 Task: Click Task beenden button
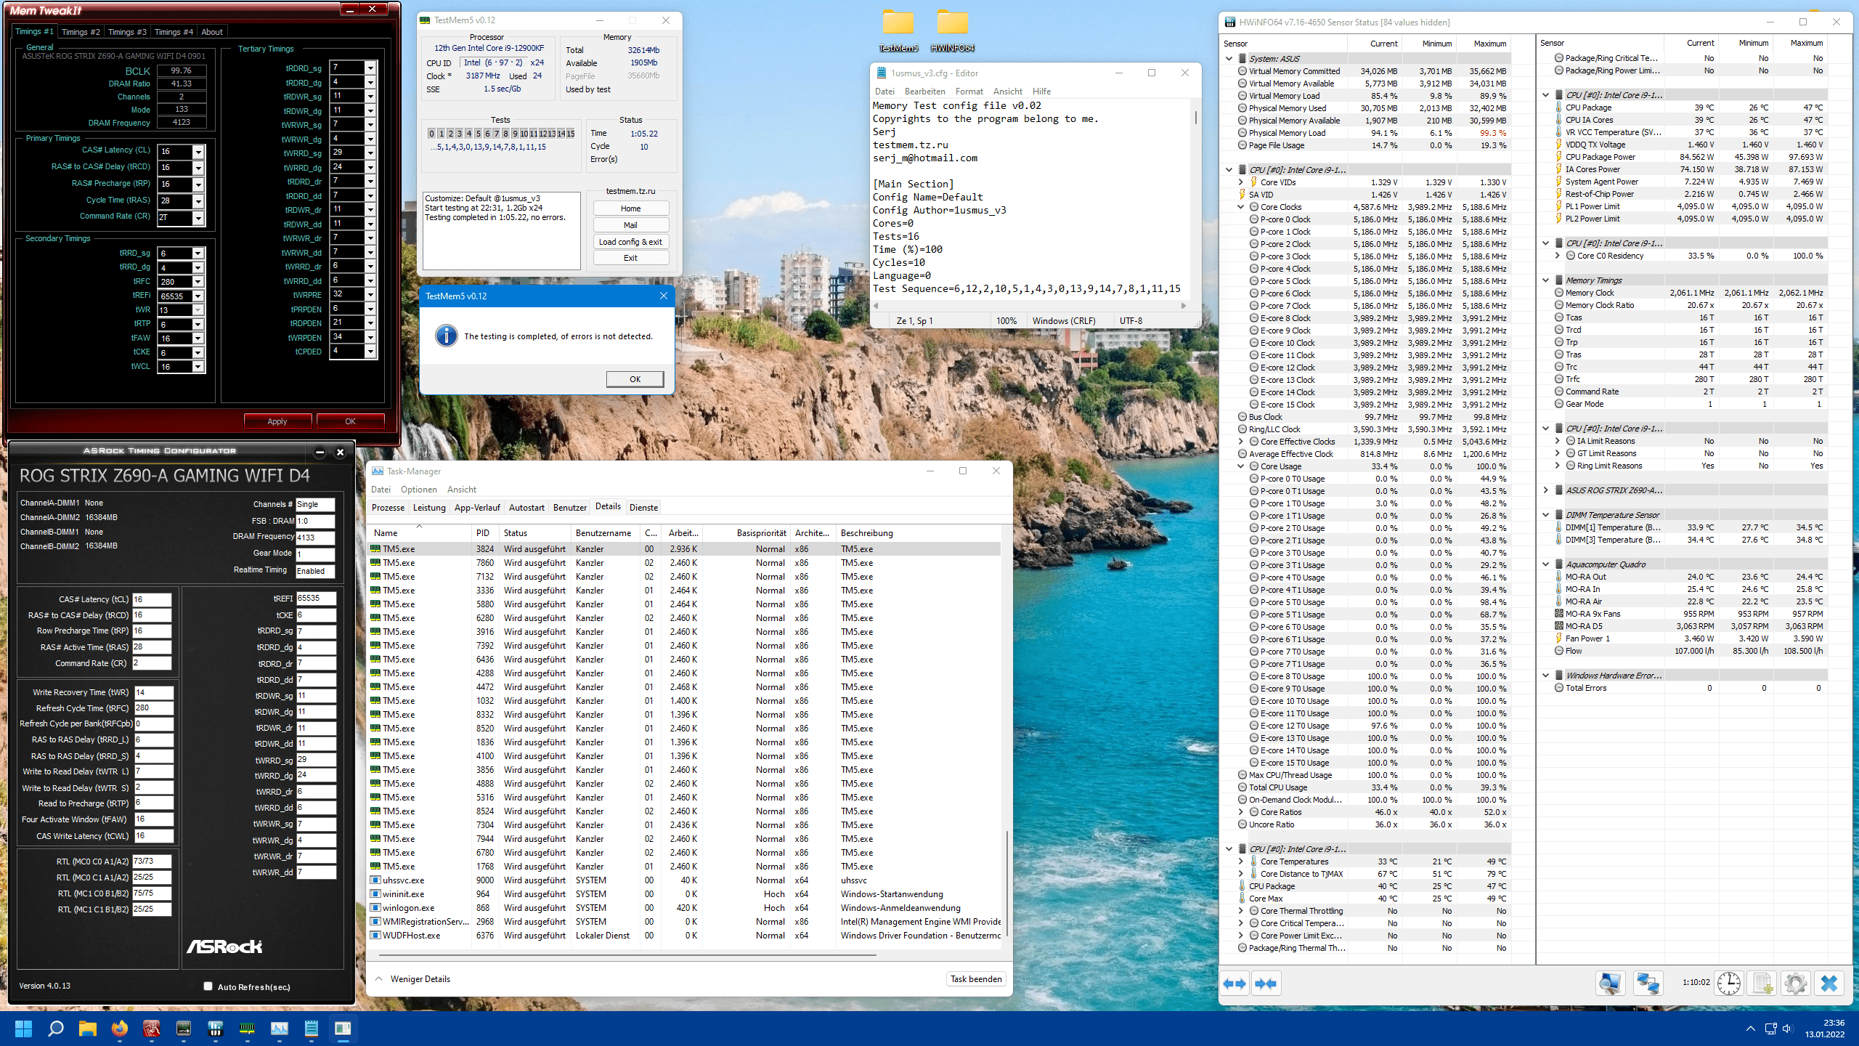pos(976,979)
